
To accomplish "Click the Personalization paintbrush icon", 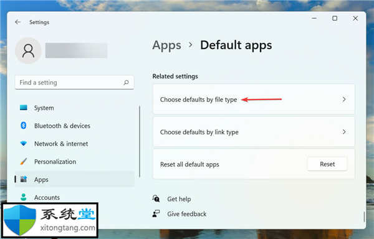I will tap(24, 161).
